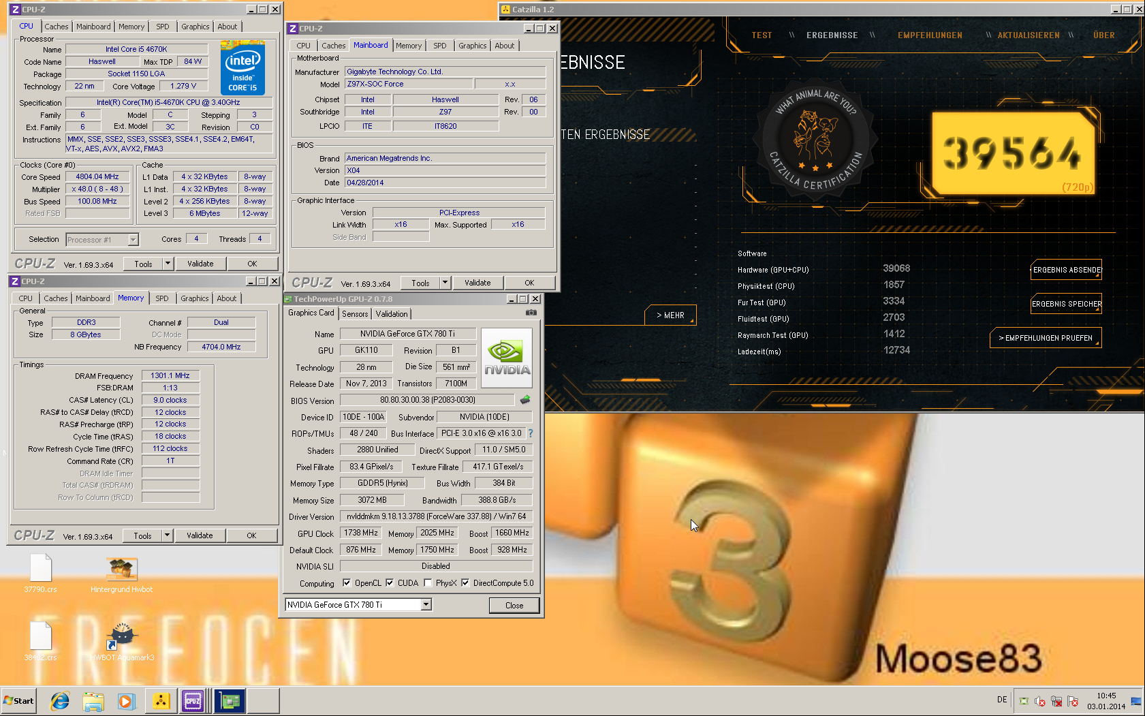Click the GPU-Z screenshot camera icon

pos(531,313)
